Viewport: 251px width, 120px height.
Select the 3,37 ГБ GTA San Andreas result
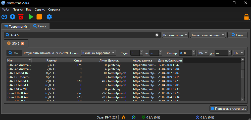pos(95,65)
